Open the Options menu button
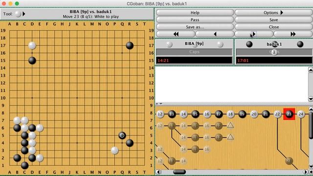 coord(273,13)
